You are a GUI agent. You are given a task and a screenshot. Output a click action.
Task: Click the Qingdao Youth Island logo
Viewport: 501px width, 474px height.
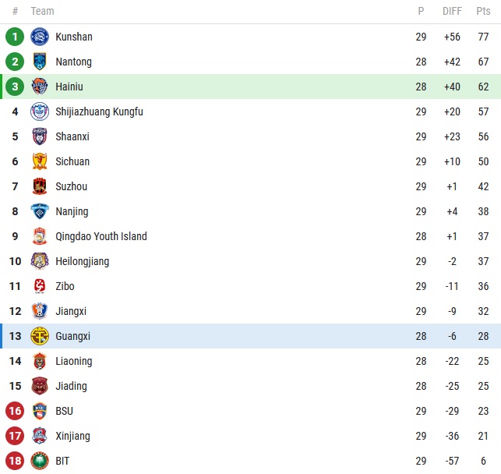39,236
